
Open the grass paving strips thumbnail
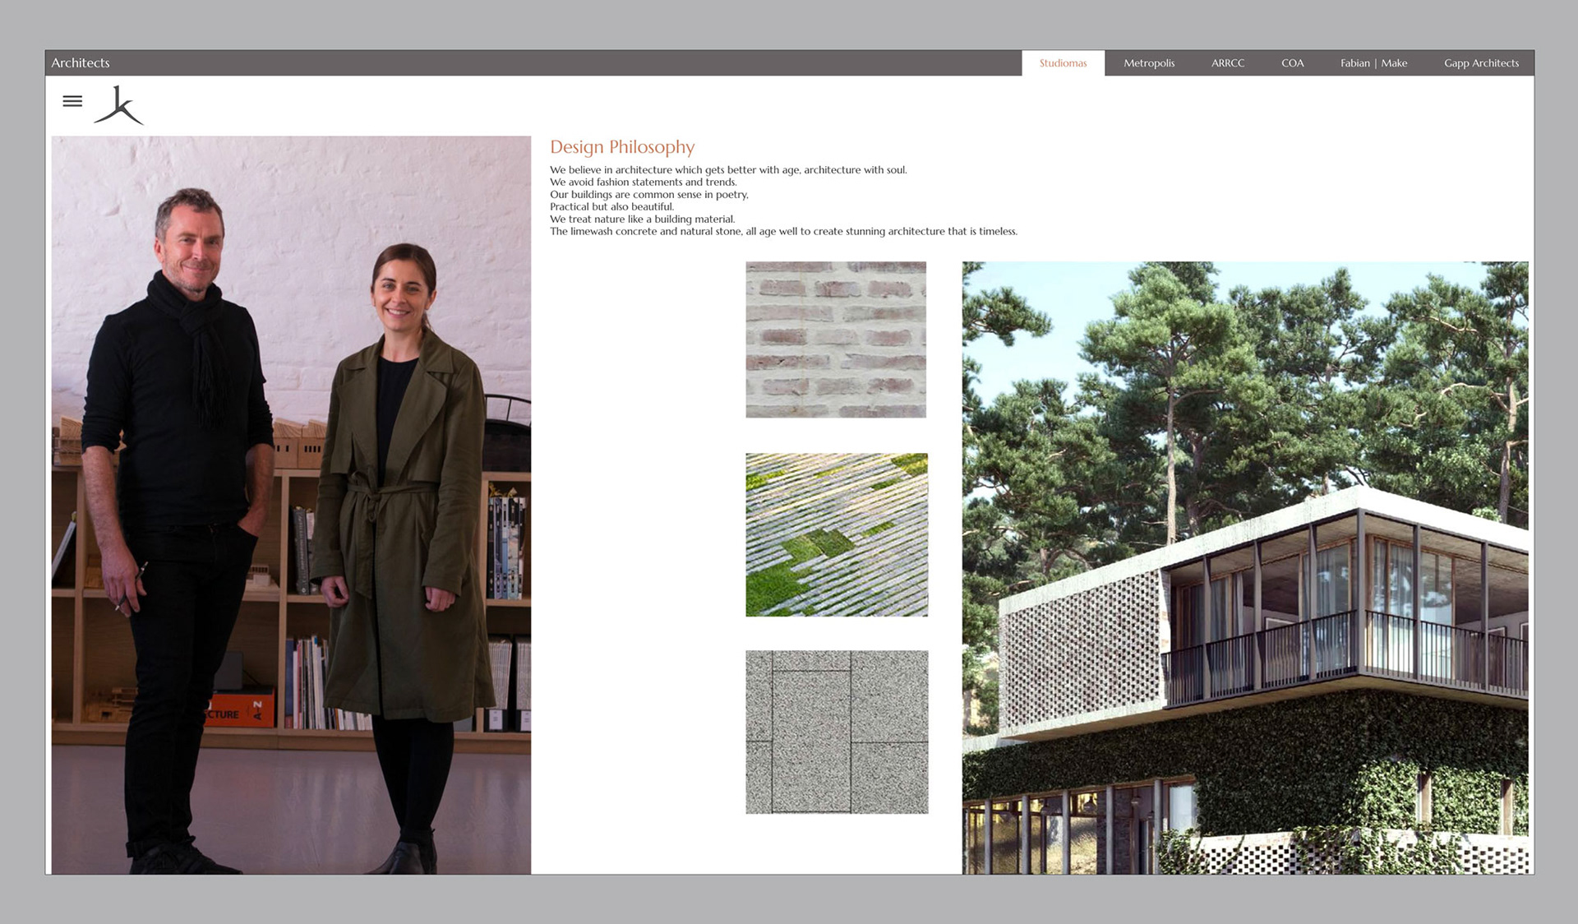837,534
